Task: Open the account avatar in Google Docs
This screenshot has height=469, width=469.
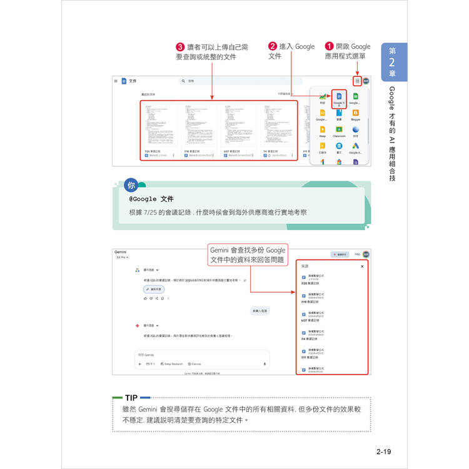Action: (366, 81)
